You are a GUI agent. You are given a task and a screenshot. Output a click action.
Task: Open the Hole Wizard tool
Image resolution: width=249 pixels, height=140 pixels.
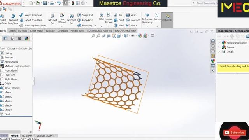[x=62, y=19]
